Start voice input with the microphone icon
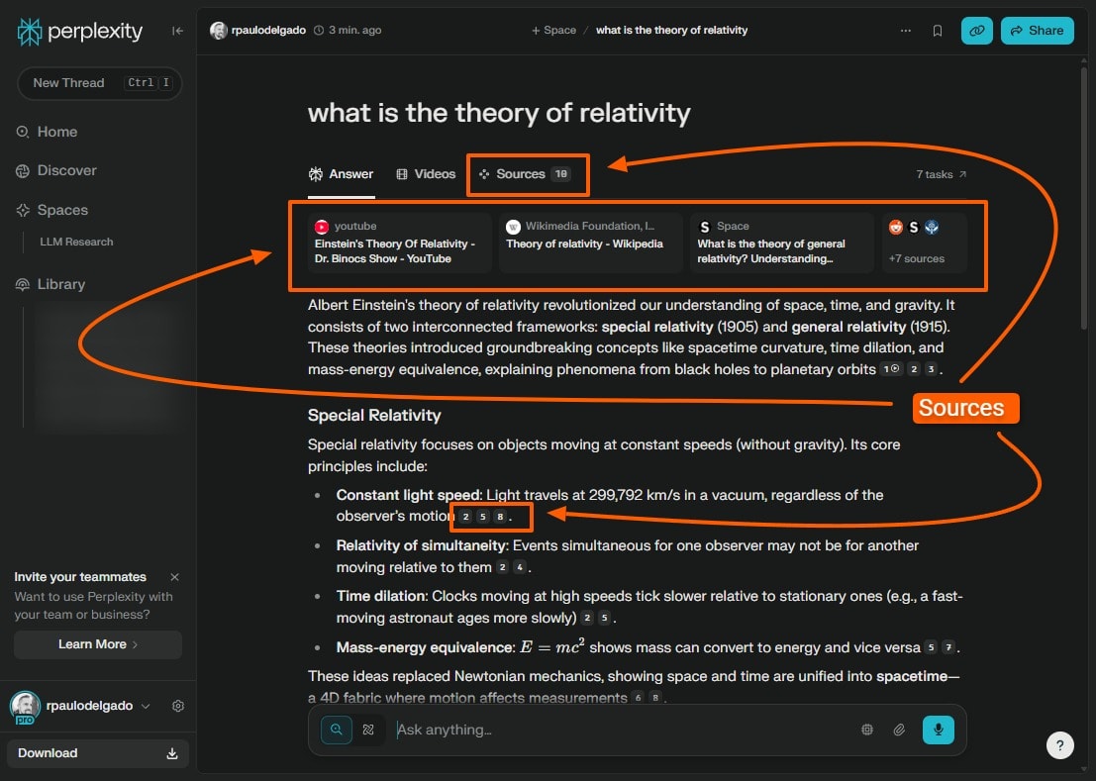 pos(938,730)
